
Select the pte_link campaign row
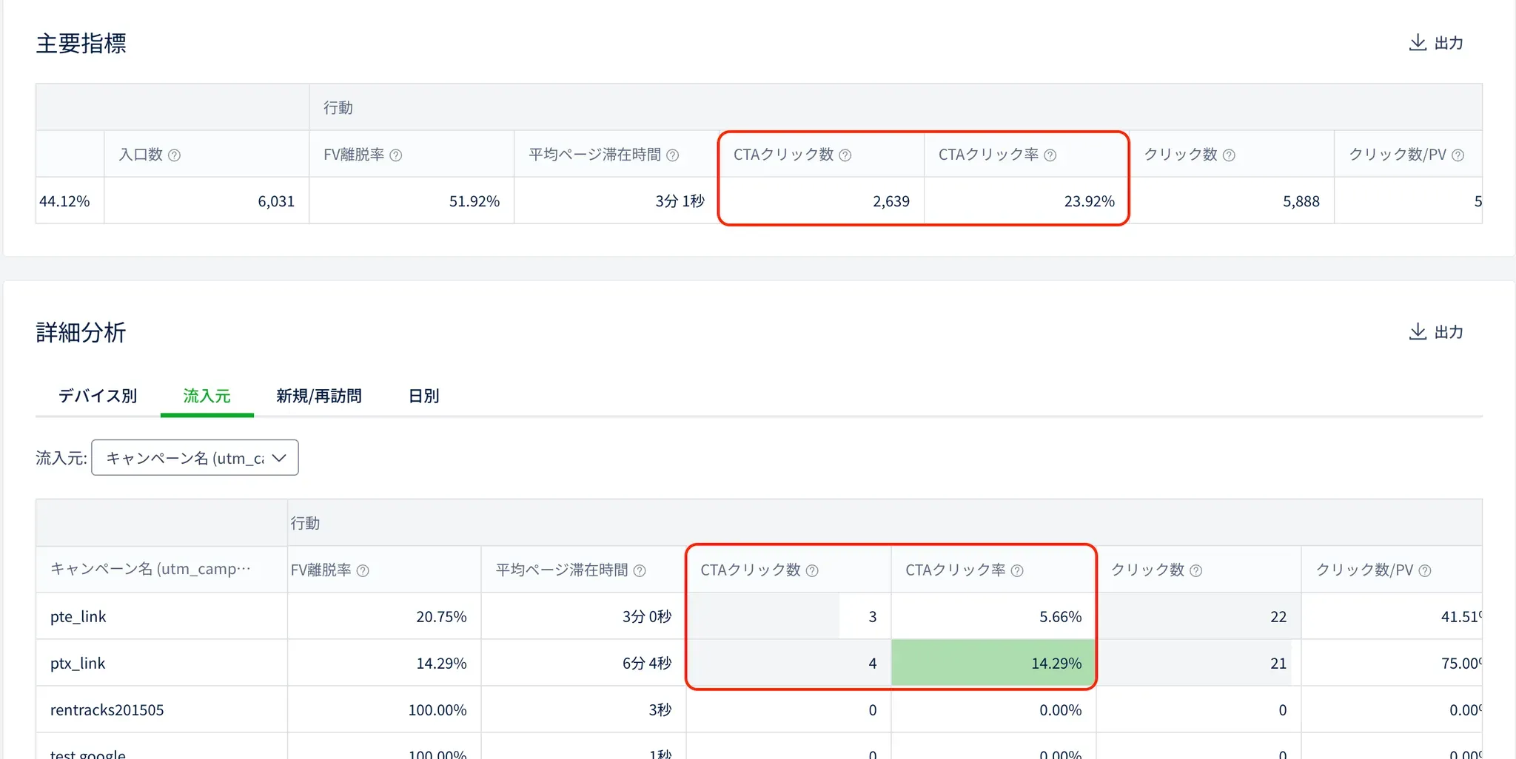tap(78, 616)
